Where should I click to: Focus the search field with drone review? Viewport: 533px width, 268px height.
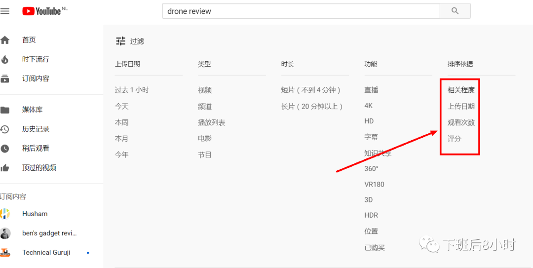pyautogui.click(x=301, y=11)
